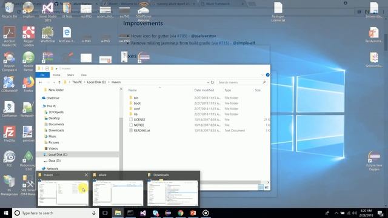
Task: Select Documents in the navigation pane
Action: pyautogui.click(x=56, y=124)
